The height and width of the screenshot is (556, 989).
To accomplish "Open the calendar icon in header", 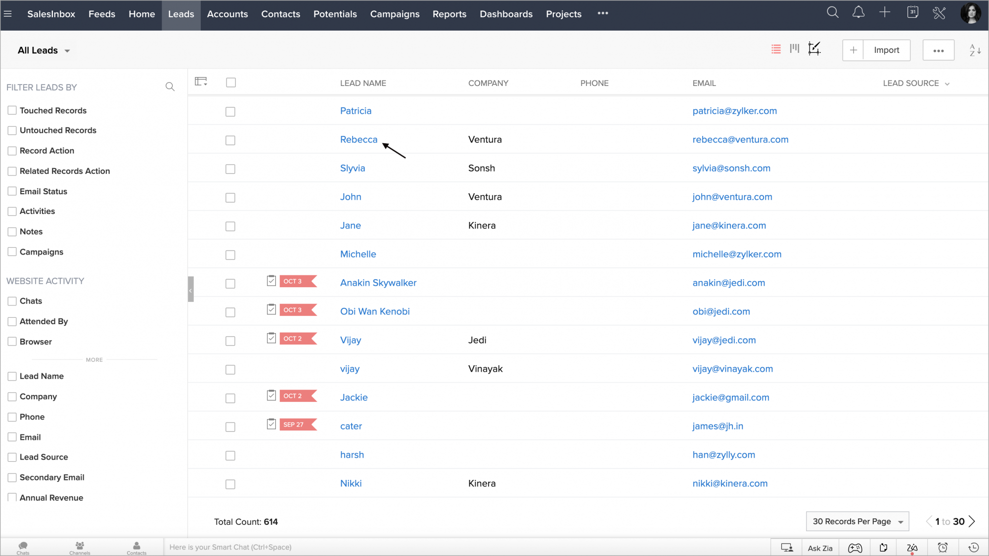I will 912,13.
